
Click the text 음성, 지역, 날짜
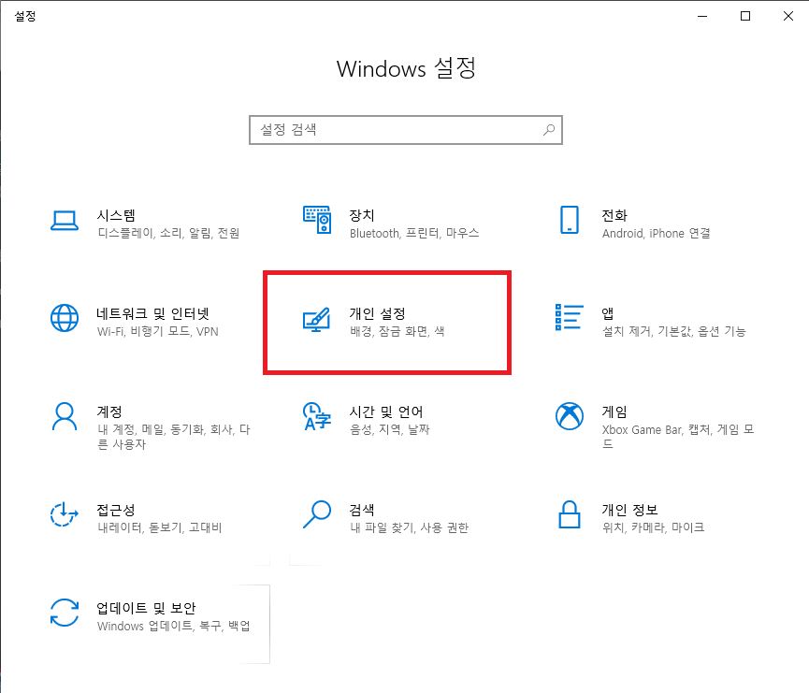(390, 429)
